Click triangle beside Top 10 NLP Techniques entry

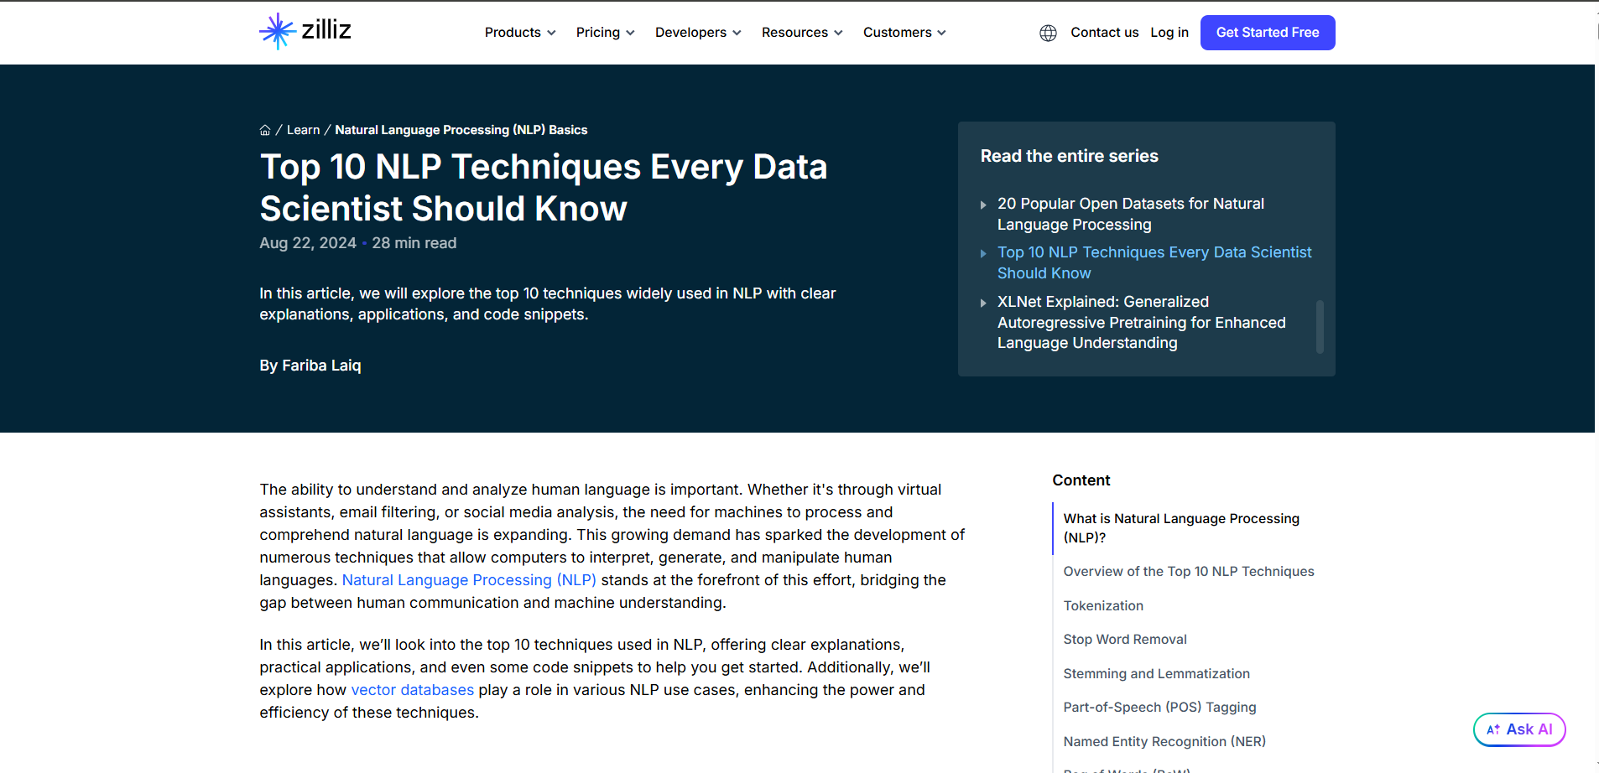tap(983, 253)
